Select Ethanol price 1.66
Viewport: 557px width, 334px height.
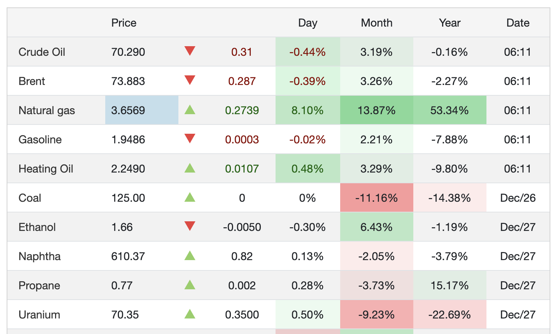[122, 227]
